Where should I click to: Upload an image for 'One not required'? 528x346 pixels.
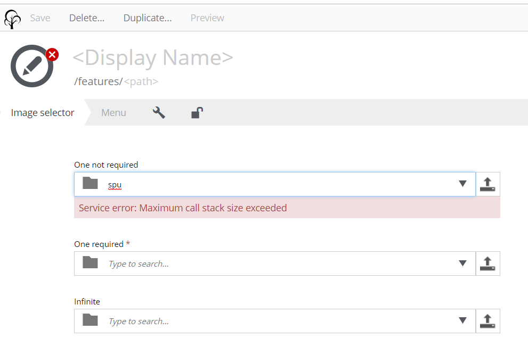(488, 184)
